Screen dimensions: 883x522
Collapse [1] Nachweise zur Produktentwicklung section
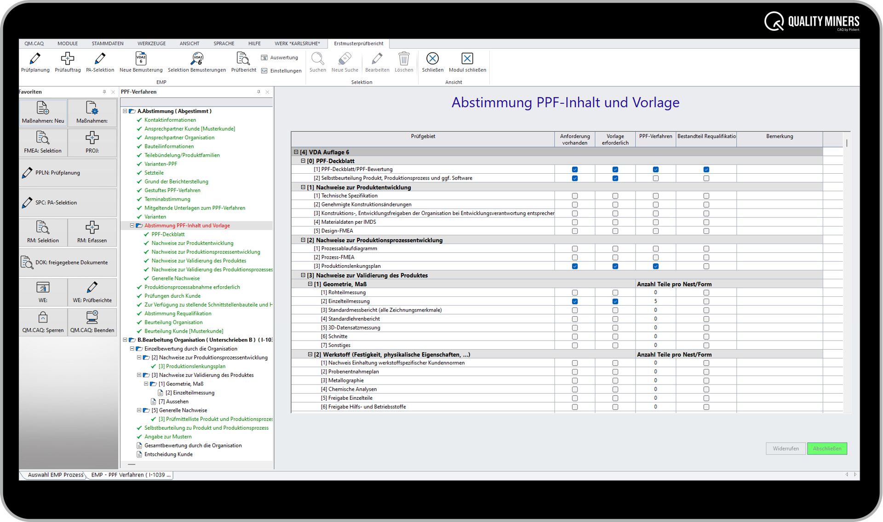coord(303,187)
